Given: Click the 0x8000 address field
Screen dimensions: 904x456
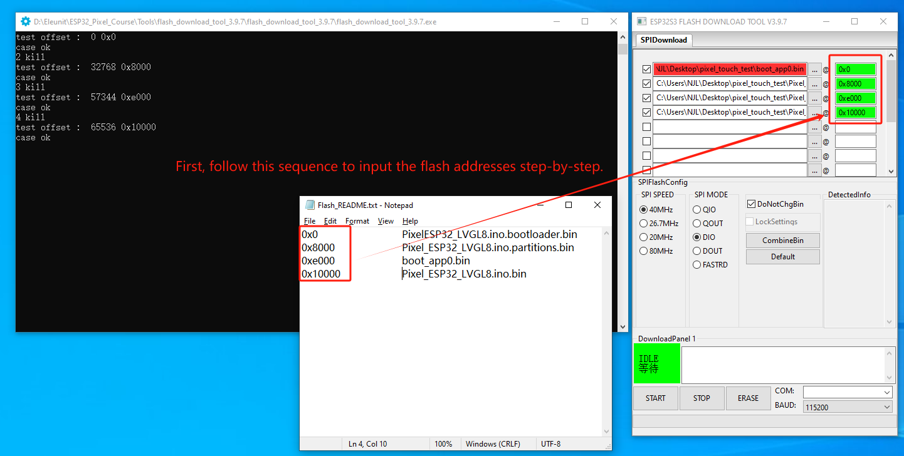Looking at the screenshot, I should 856,84.
